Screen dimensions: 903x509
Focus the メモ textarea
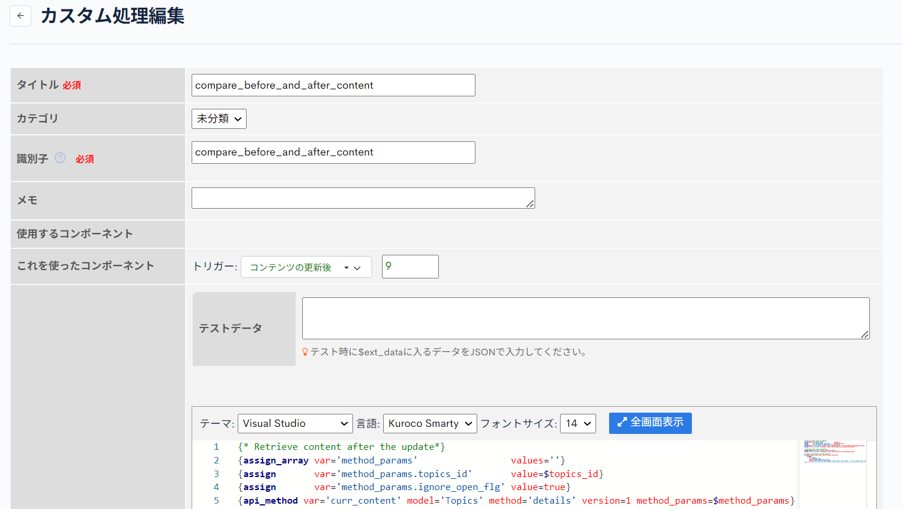point(363,198)
